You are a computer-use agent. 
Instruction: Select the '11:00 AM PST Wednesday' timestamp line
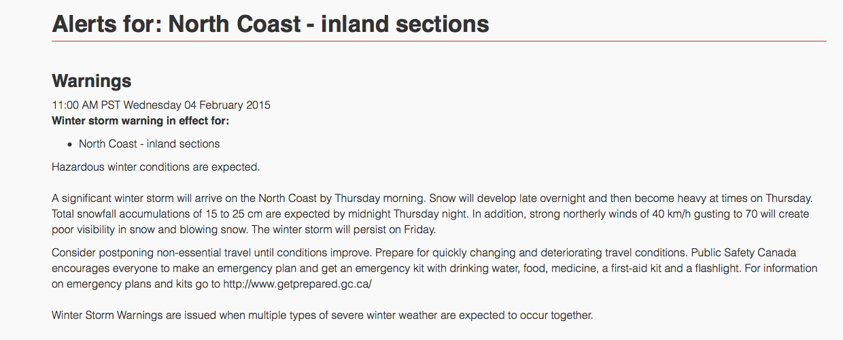click(x=161, y=105)
